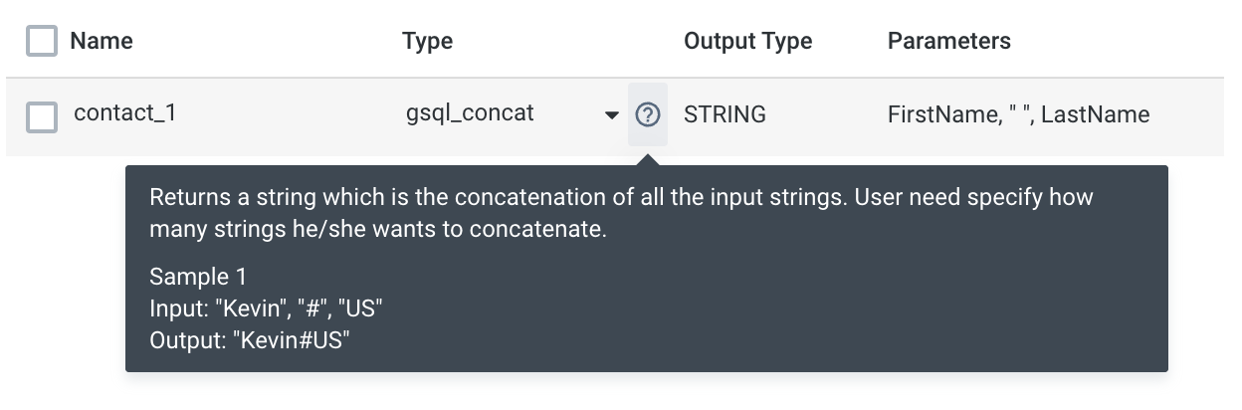Check the contact_1 row checkbox
Image resolution: width=1242 pixels, height=410 pixels.
pyautogui.click(x=42, y=116)
